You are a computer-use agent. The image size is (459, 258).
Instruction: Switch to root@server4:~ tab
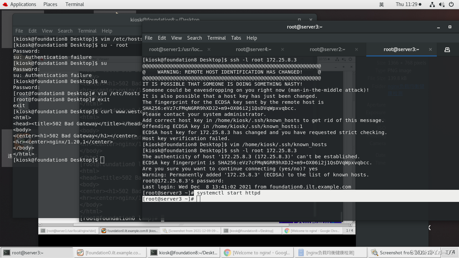pyautogui.click(x=253, y=49)
